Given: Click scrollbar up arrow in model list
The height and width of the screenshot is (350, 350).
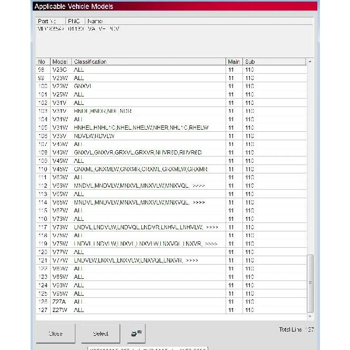Looking at the screenshot, I should 310,61.
